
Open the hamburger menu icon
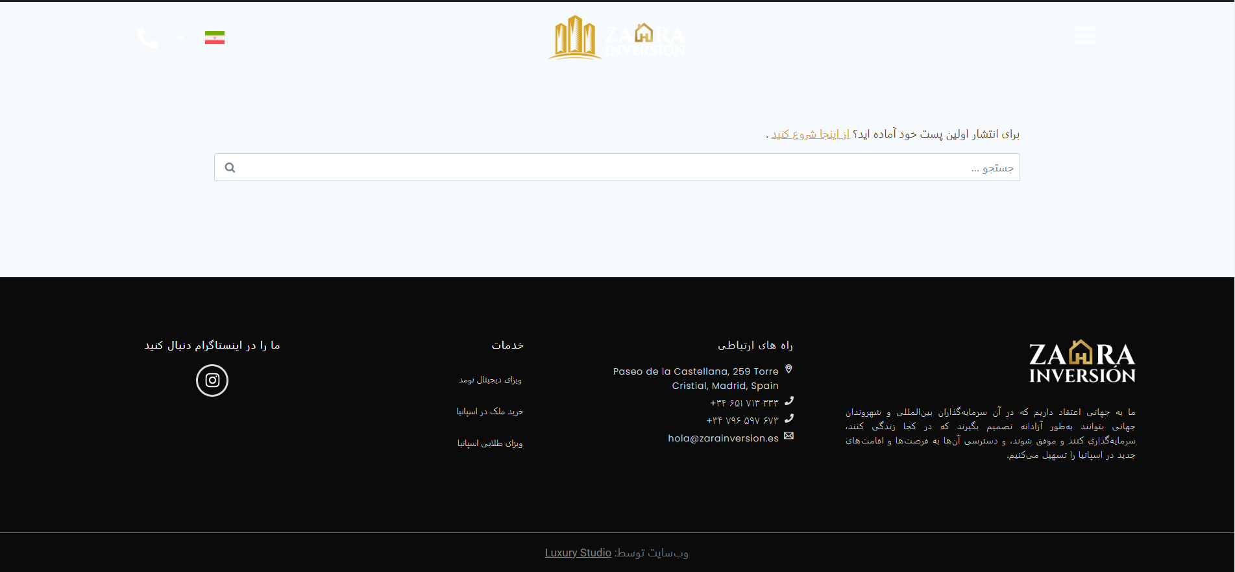[x=1085, y=36]
